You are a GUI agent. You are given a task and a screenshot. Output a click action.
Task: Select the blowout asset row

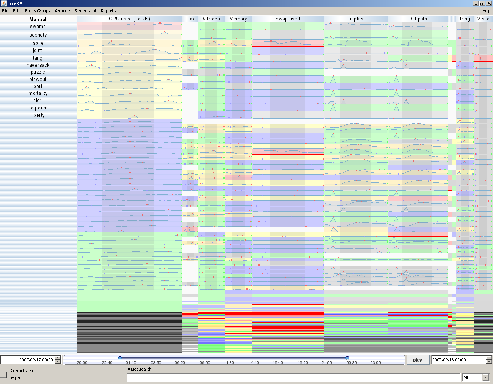point(38,79)
